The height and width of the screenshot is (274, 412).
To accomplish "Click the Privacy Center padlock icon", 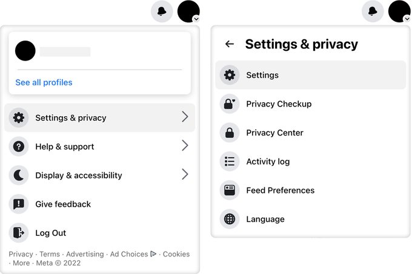I will pyautogui.click(x=230, y=132).
